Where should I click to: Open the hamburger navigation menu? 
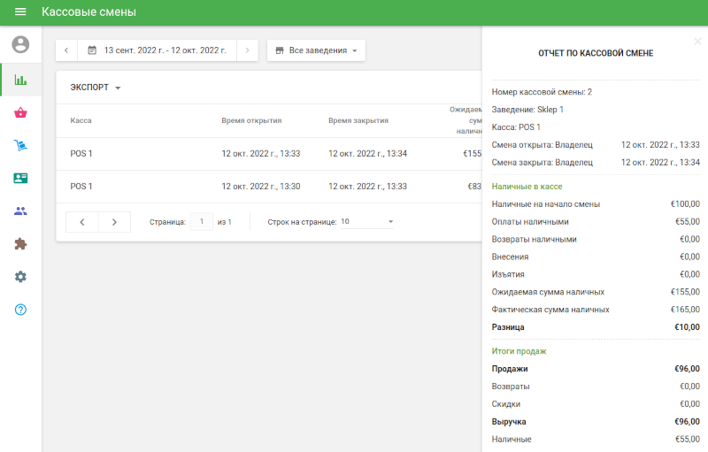(20, 12)
